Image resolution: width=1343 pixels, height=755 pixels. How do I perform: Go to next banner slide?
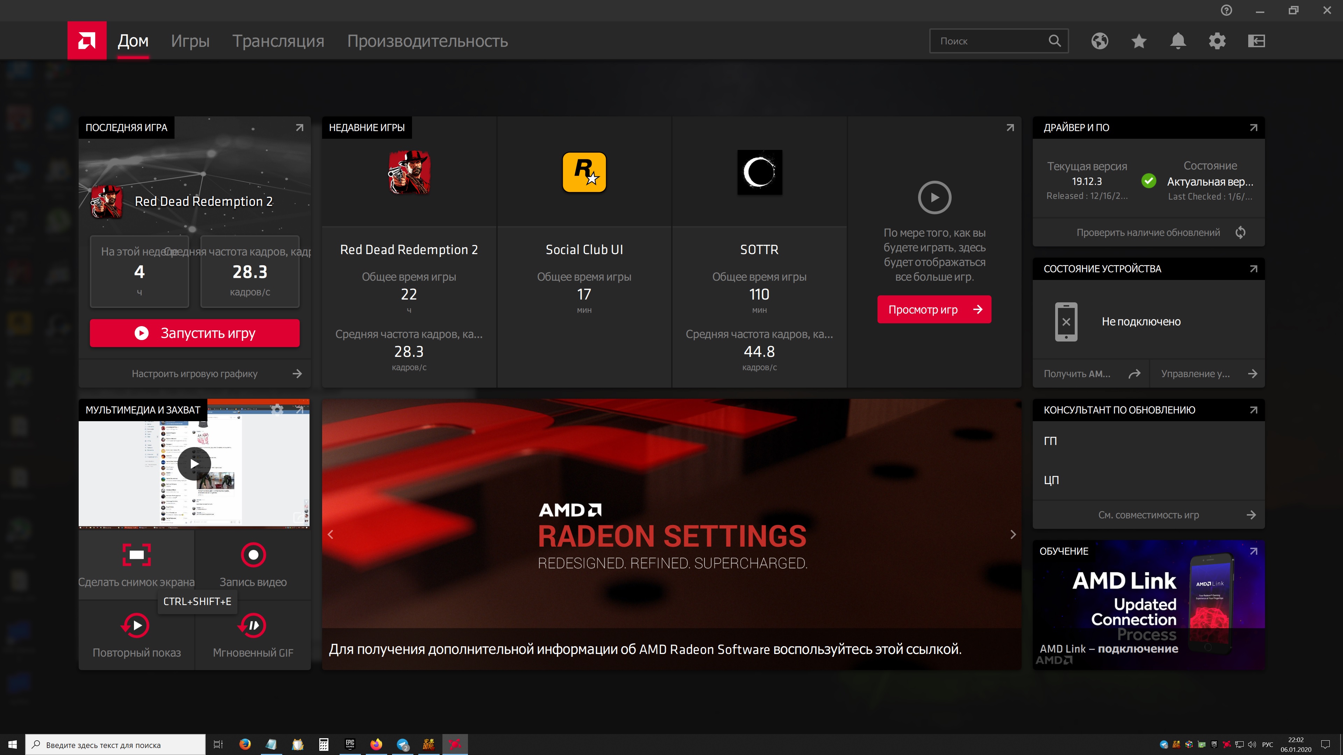click(1012, 534)
